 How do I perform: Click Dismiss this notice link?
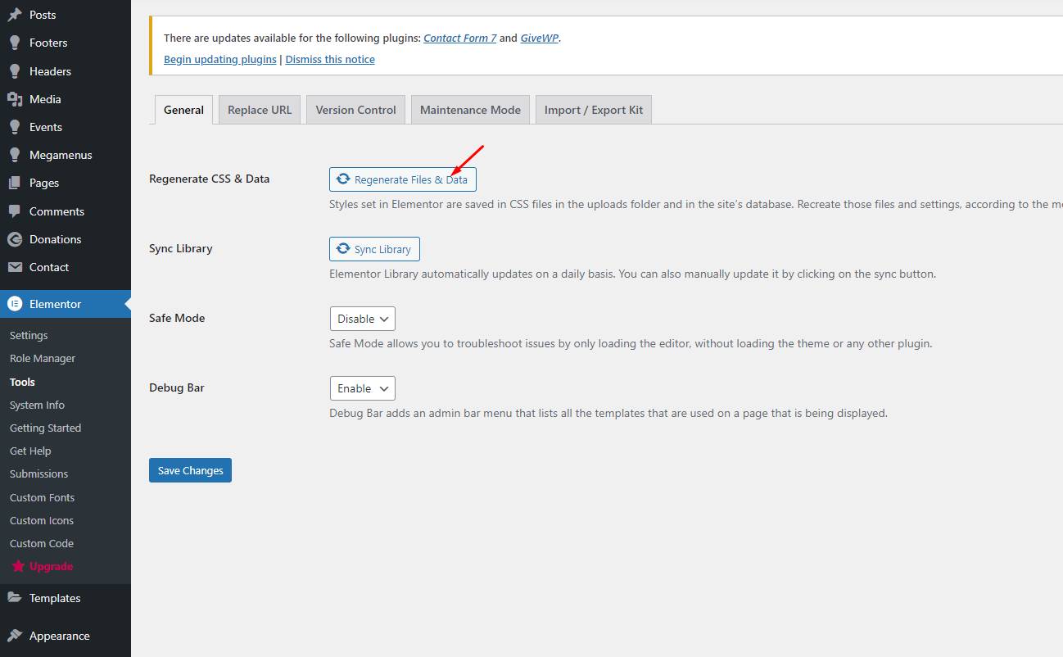(330, 59)
